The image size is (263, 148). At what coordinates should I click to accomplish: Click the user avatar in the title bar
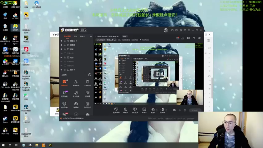click(166, 30)
